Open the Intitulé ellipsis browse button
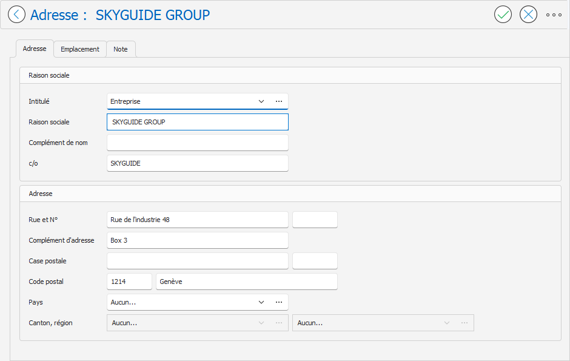The height and width of the screenshot is (361, 570). (x=279, y=101)
